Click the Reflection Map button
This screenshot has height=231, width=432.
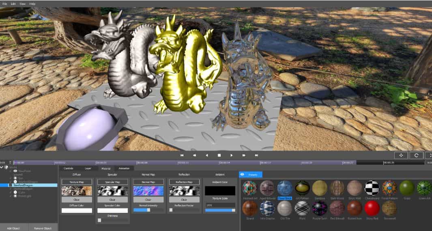coord(184,182)
